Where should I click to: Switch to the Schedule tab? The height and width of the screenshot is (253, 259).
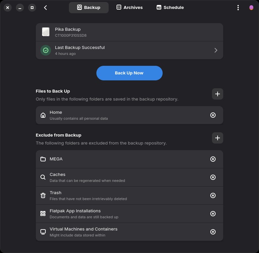(x=170, y=8)
